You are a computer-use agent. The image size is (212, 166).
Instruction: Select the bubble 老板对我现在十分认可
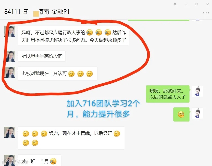(x=57, y=74)
